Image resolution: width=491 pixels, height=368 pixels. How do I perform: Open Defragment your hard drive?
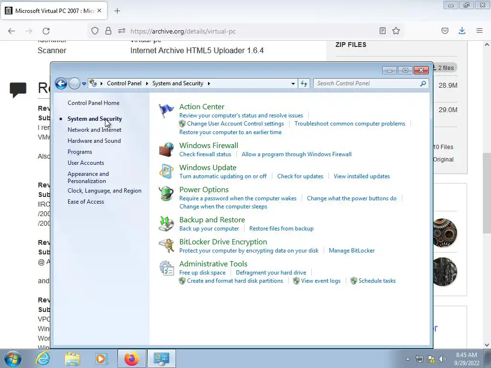pos(271,273)
